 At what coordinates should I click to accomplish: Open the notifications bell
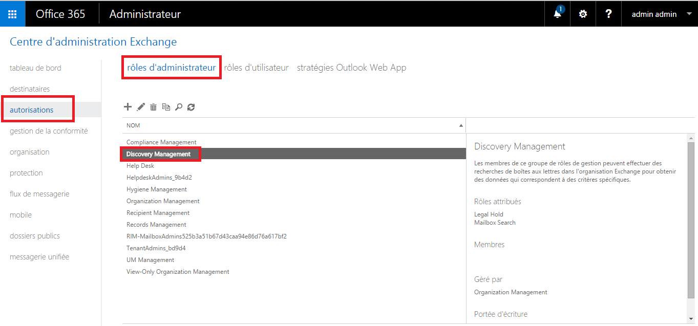(558, 14)
